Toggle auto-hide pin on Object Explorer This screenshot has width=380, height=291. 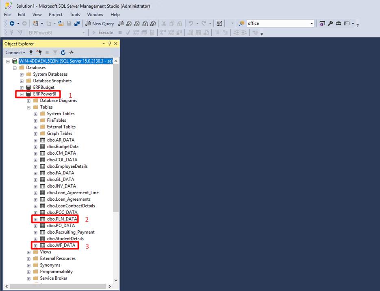click(x=110, y=44)
